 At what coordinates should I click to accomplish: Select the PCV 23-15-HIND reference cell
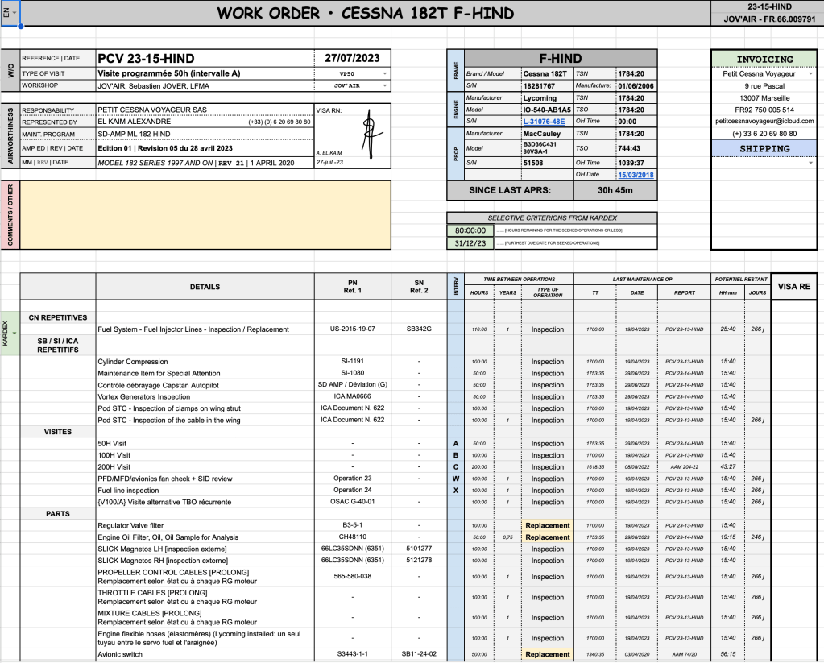pyautogui.click(x=204, y=59)
